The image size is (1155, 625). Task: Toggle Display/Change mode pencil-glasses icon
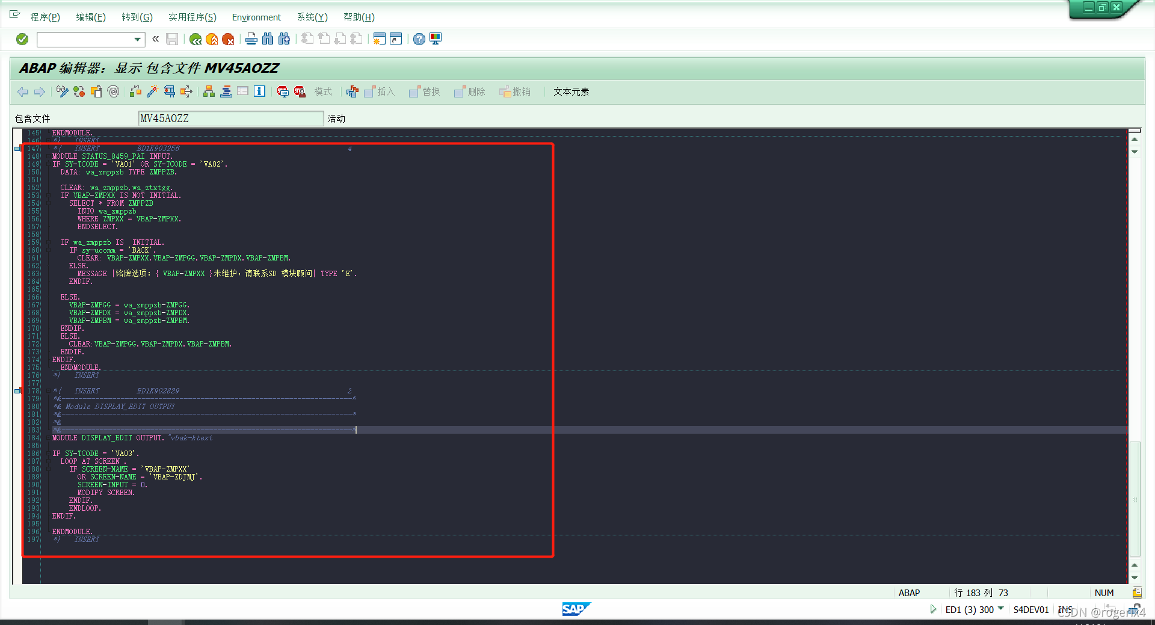click(x=62, y=91)
